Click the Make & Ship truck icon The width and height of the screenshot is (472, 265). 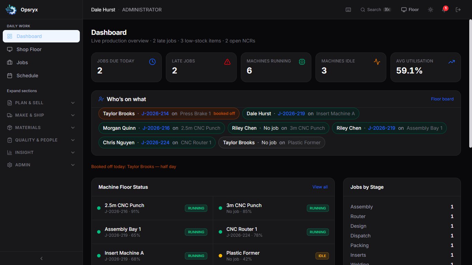tap(10, 115)
